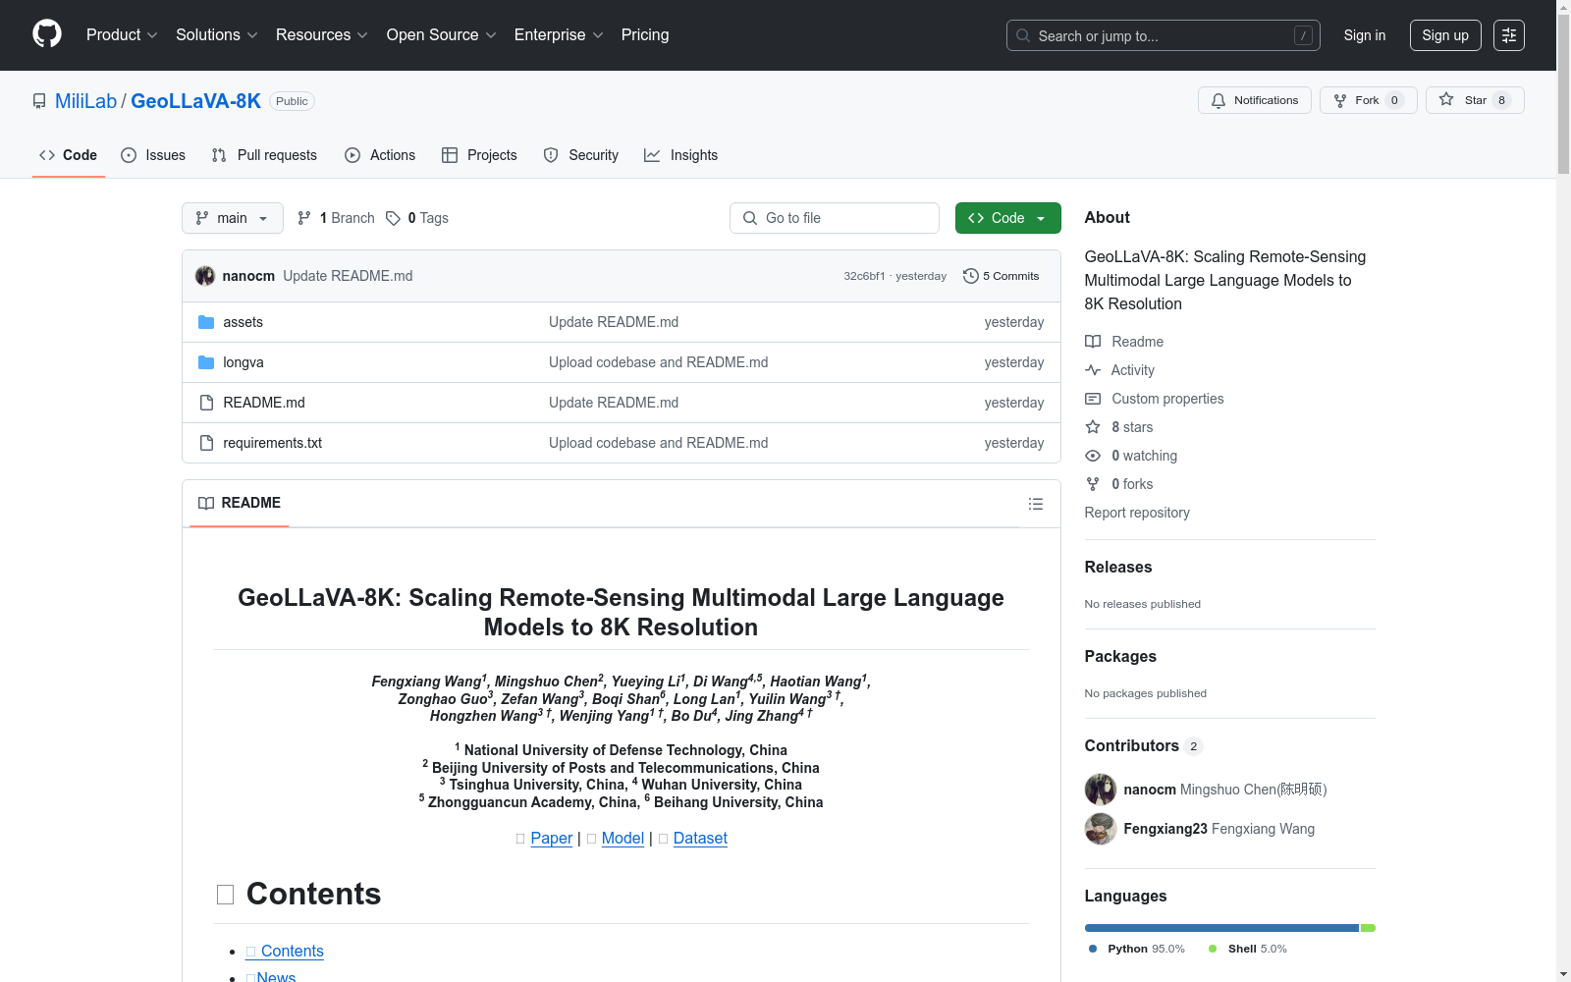Click the requirements.txt file icon
The width and height of the screenshot is (1571, 982).
(x=206, y=443)
